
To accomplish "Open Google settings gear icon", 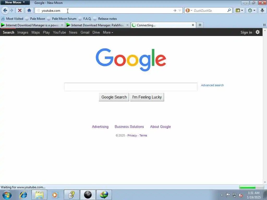I will pyautogui.click(x=257, y=32).
